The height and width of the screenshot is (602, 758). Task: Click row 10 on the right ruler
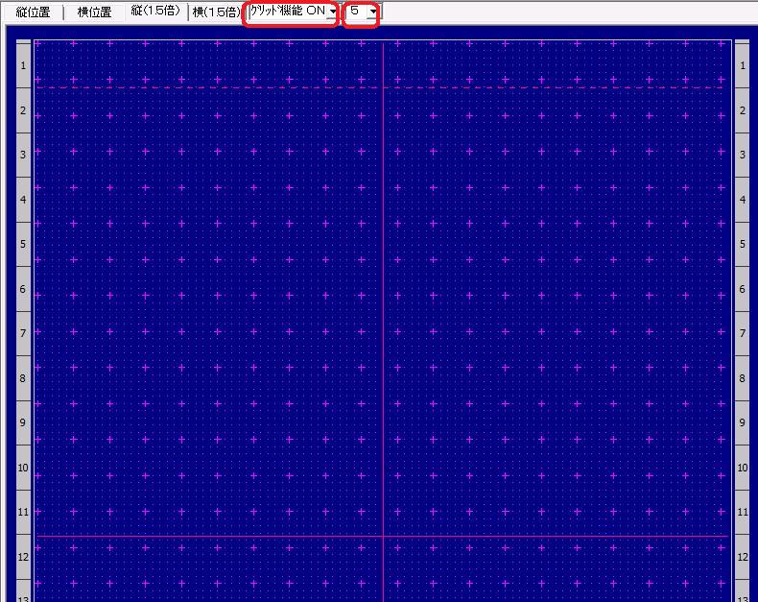pos(742,468)
